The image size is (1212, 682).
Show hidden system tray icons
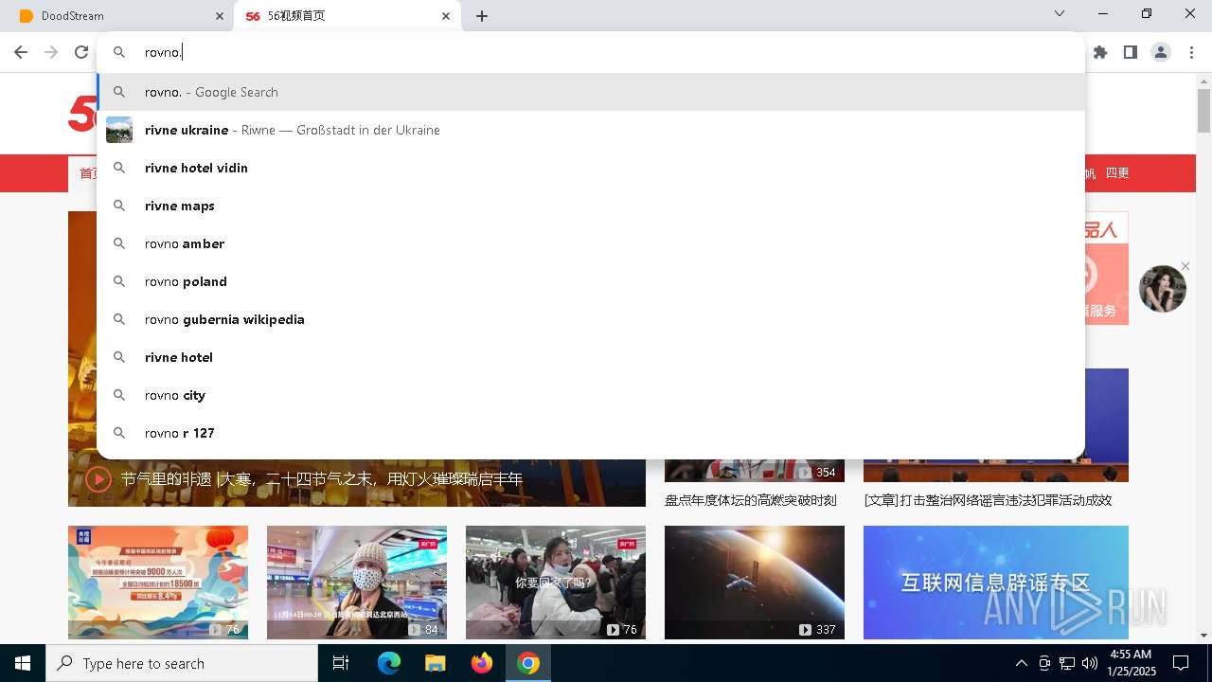tap(1021, 663)
